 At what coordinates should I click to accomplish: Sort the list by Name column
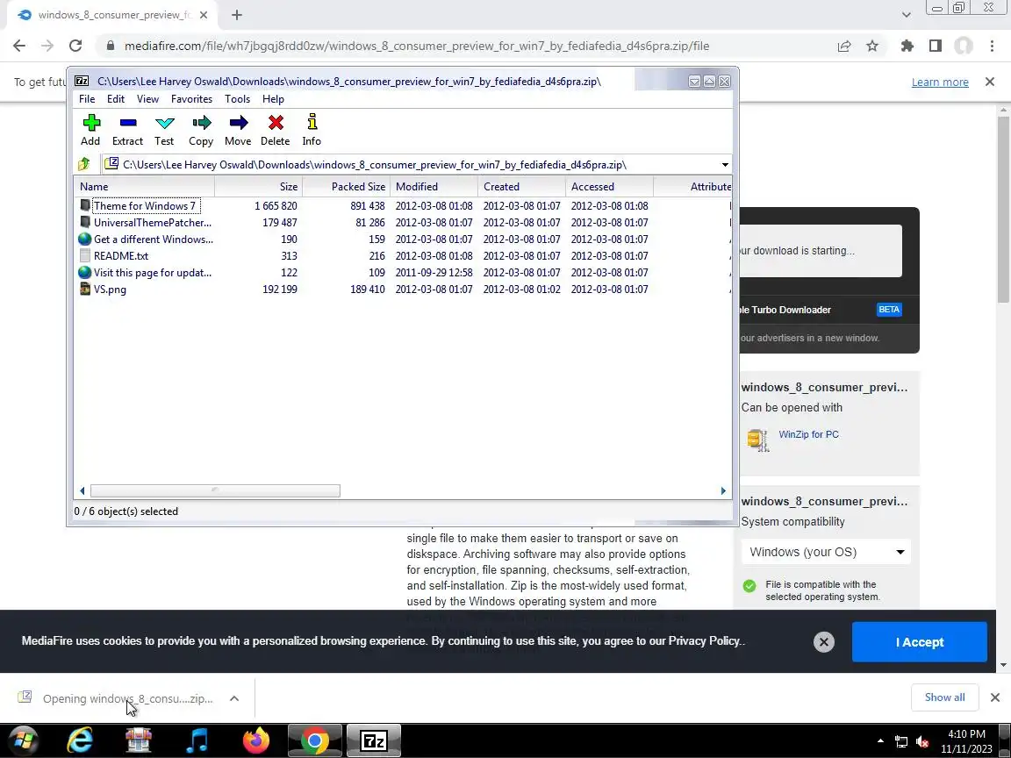[145, 186]
